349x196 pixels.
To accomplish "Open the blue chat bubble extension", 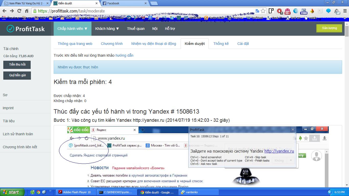I will pos(329,11).
